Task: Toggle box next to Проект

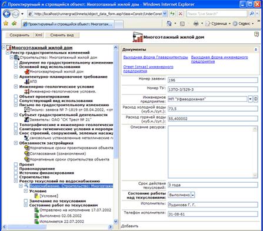Action: click(x=16, y=165)
